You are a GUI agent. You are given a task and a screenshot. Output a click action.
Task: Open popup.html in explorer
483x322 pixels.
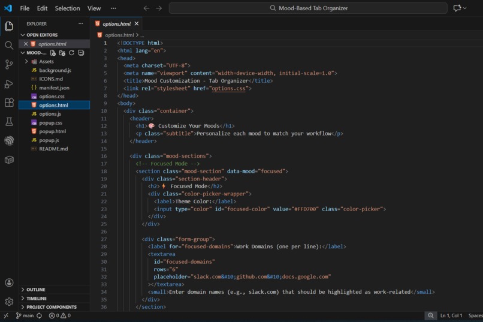pos(52,131)
